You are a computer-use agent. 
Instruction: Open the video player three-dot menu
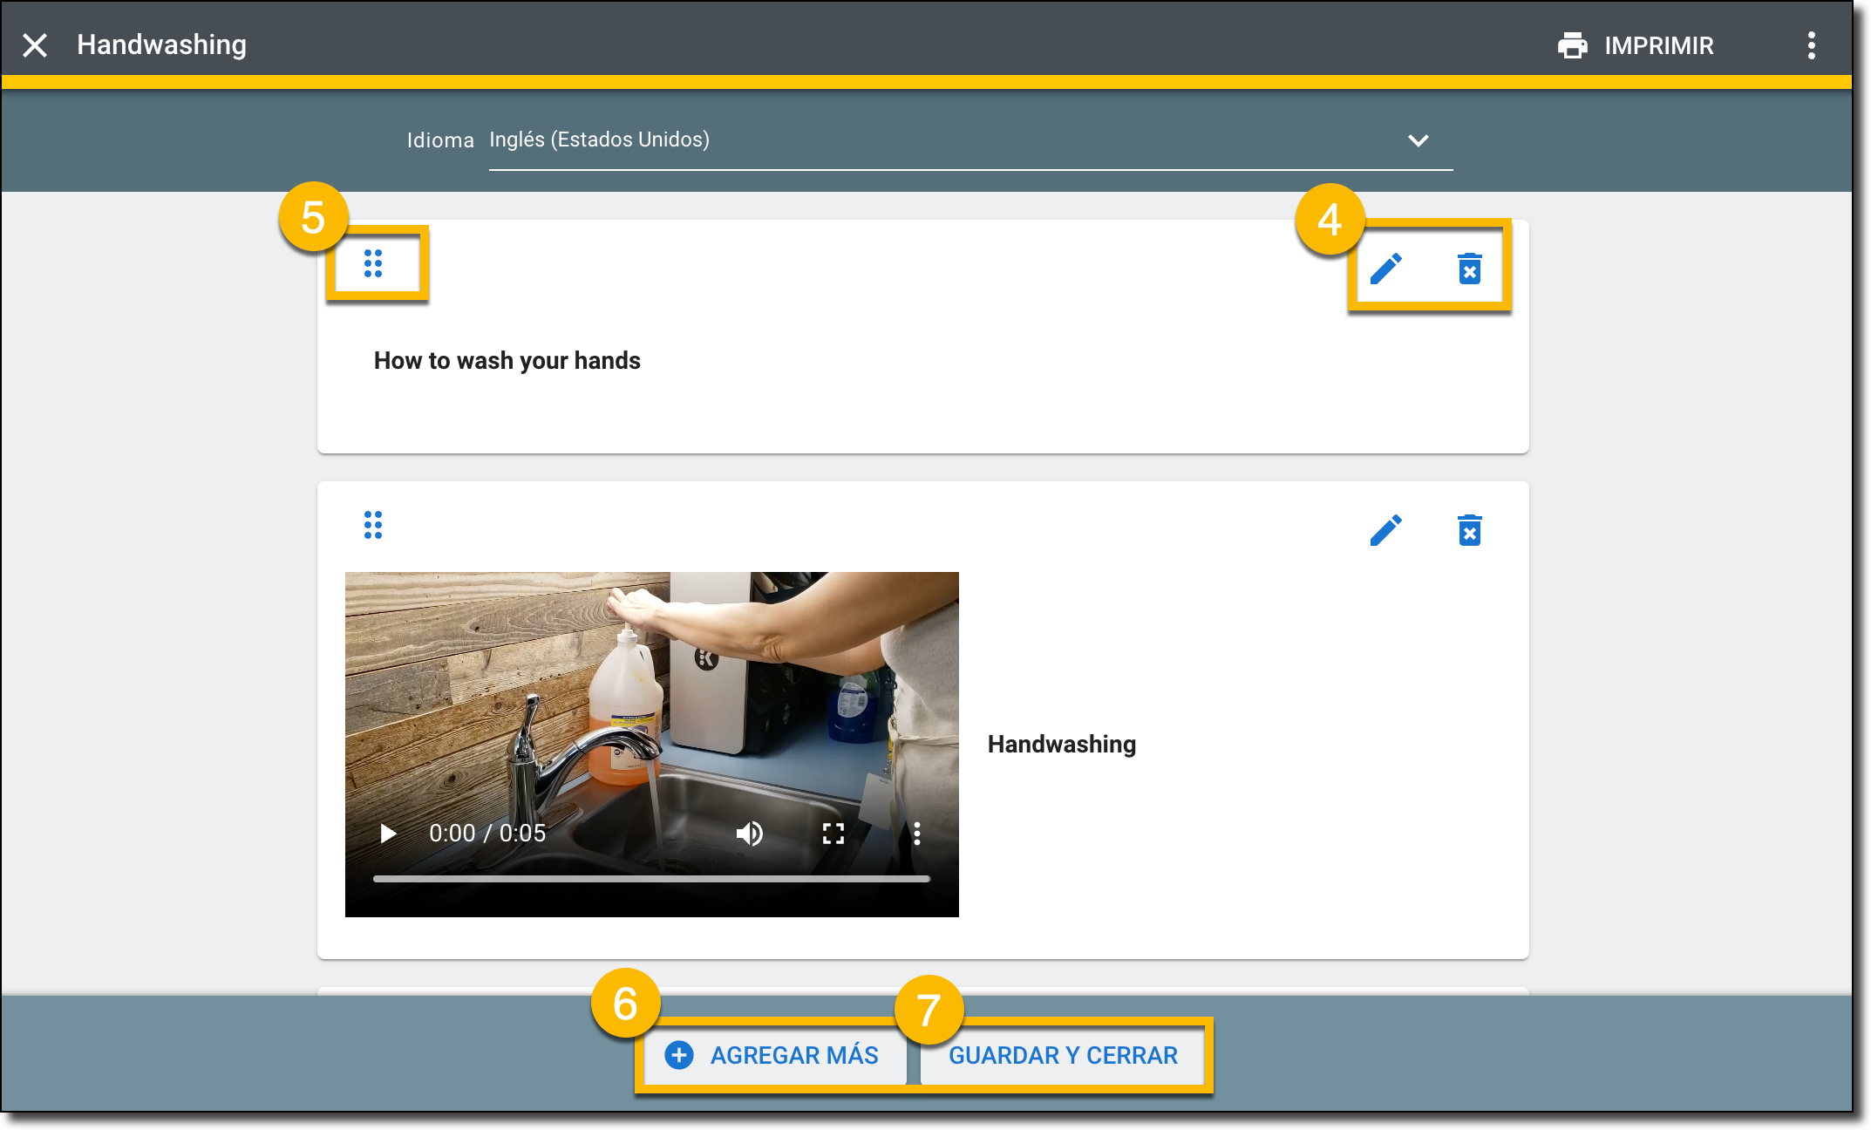917,834
